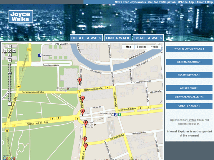
Task: Click the center/return-to-last-result map button
Action: click(x=10, y=51)
